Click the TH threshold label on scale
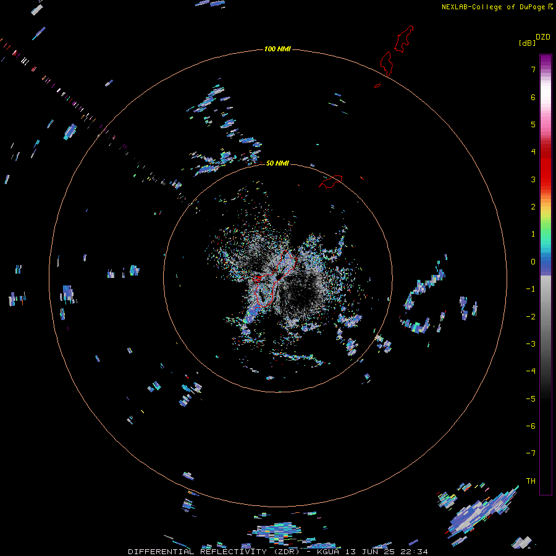556x556 pixels. point(531,481)
